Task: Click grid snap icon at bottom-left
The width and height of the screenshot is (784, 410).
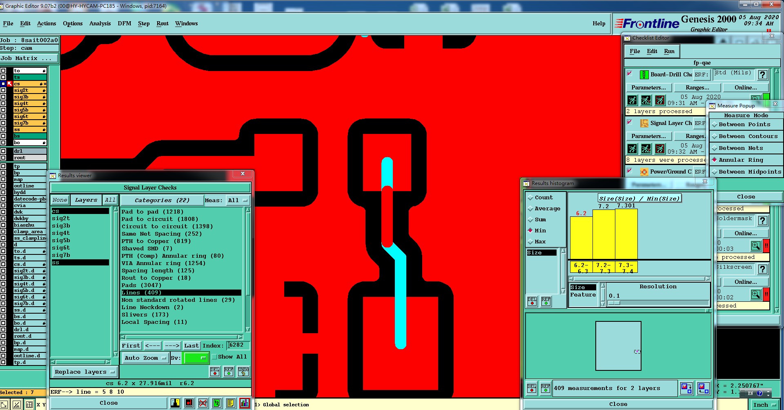Action: (x=29, y=405)
